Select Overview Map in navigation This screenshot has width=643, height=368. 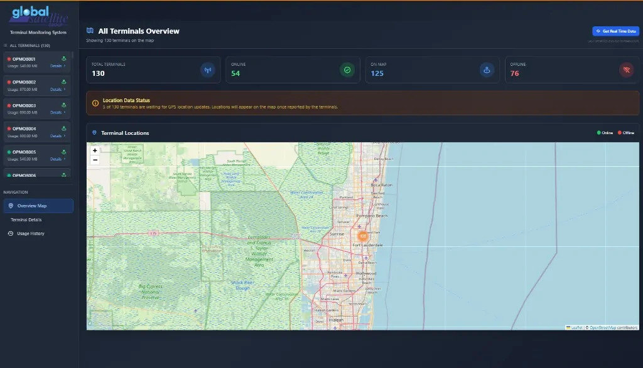tap(38, 206)
